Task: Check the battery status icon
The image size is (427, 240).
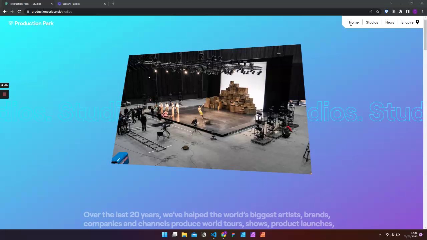Action: point(398,235)
